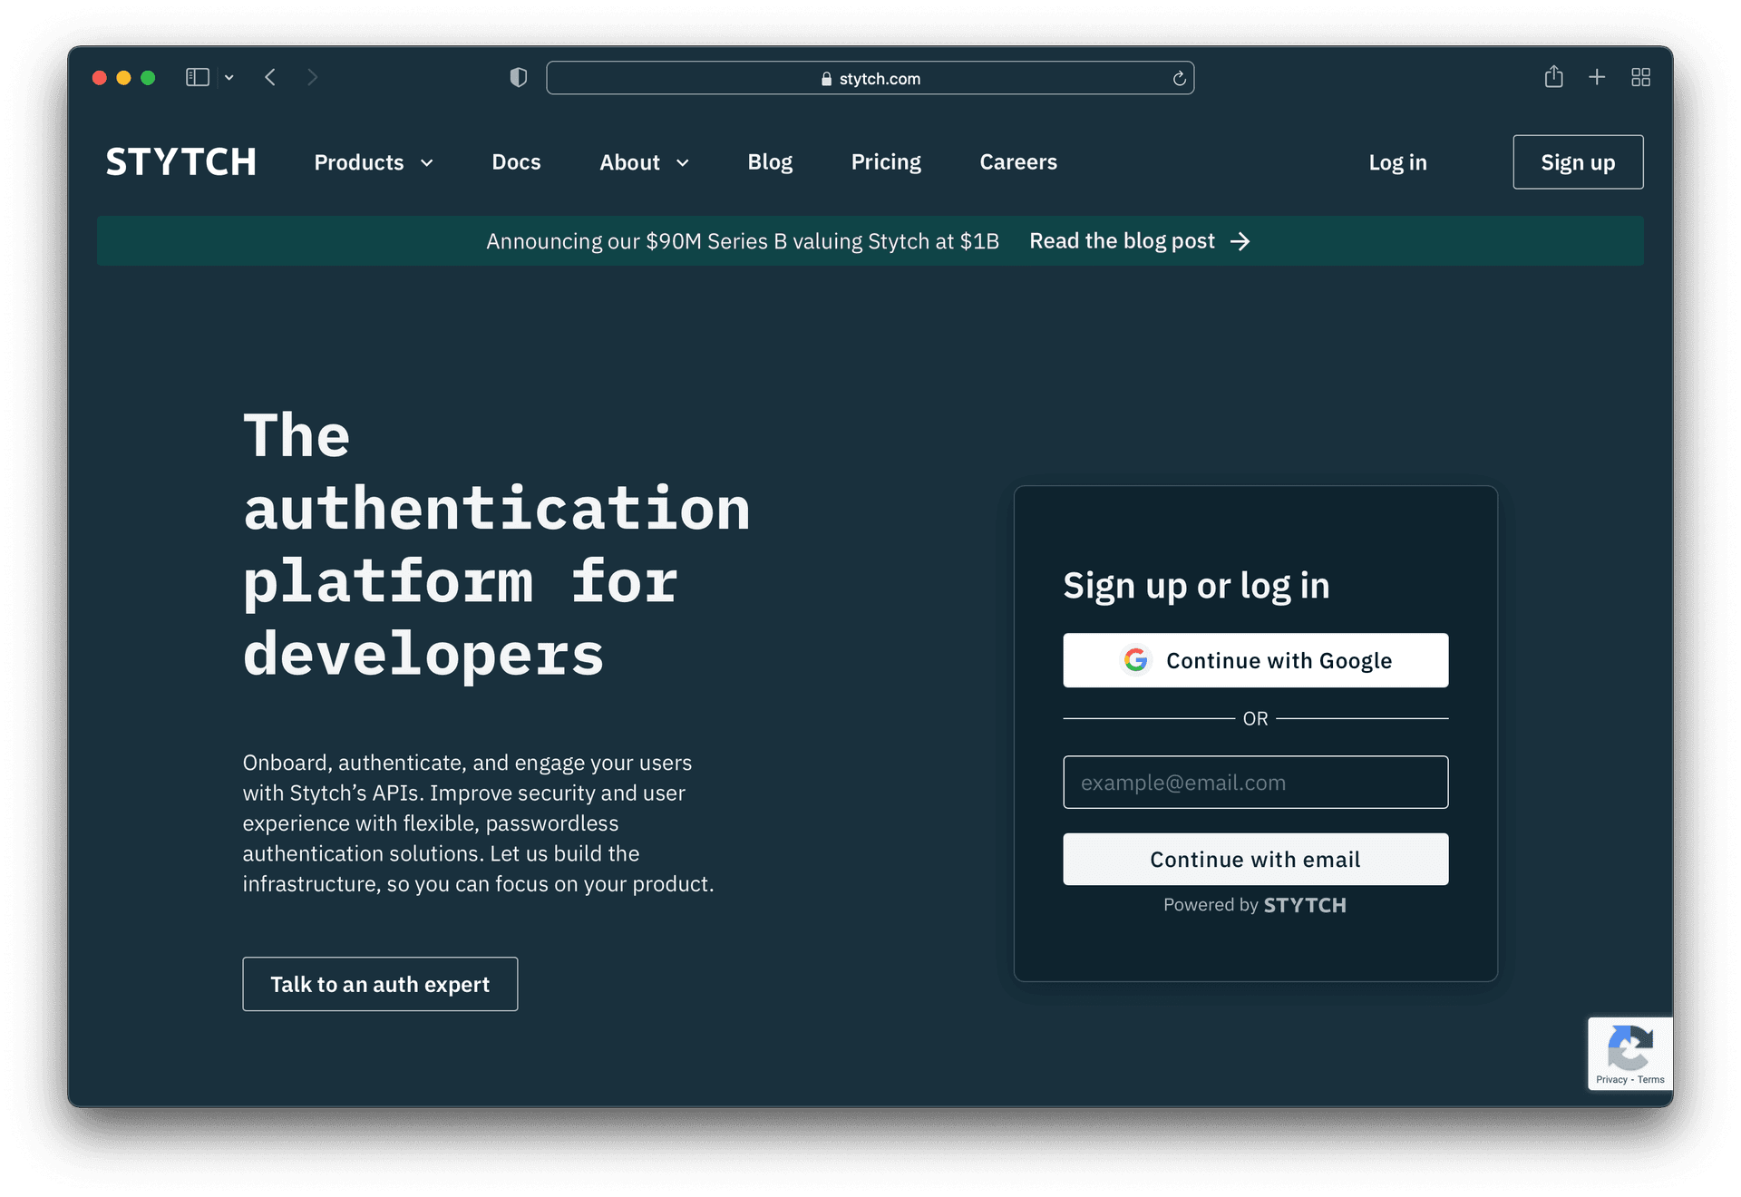Click the example email input field
Screen dimensions: 1741x1197
tap(1255, 782)
